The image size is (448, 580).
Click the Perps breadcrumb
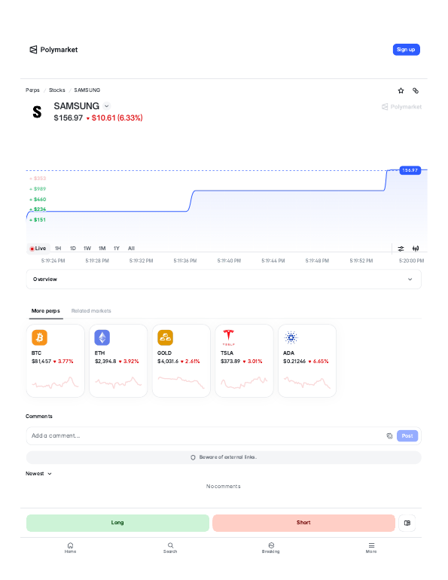click(32, 90)
